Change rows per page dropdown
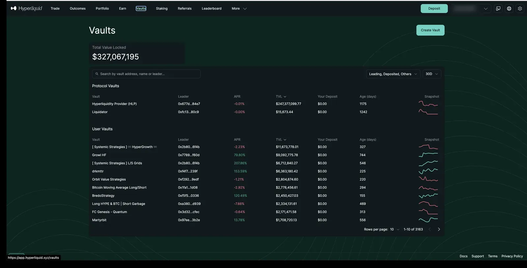Screen dimensions: 527x268 395,229
